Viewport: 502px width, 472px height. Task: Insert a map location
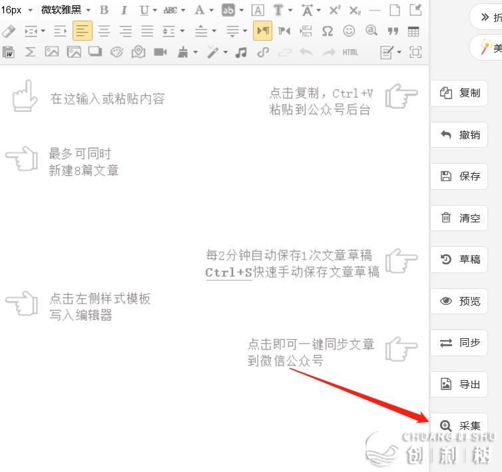[x=138, y=52]
